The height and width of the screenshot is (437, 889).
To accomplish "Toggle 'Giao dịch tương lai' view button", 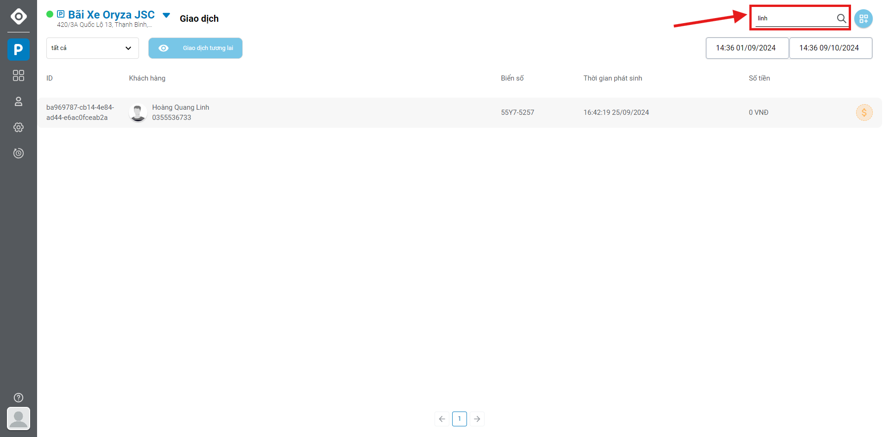I will (x=195, y=48).
